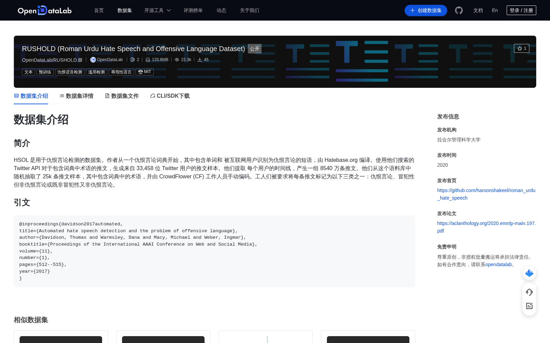Open the feedback form edit icon

(x=529, y=306)
